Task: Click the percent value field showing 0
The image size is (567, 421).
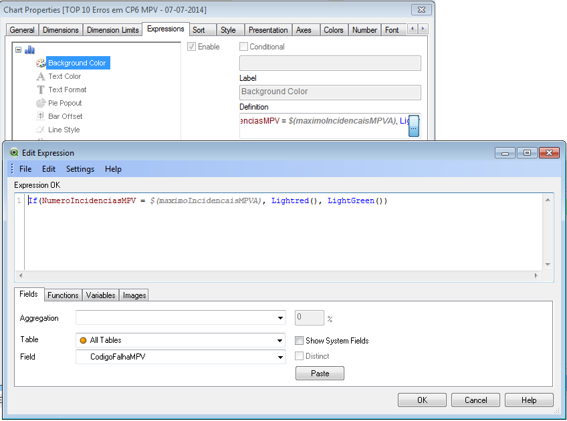Action: pyautogui.click(x=309, y=317)
